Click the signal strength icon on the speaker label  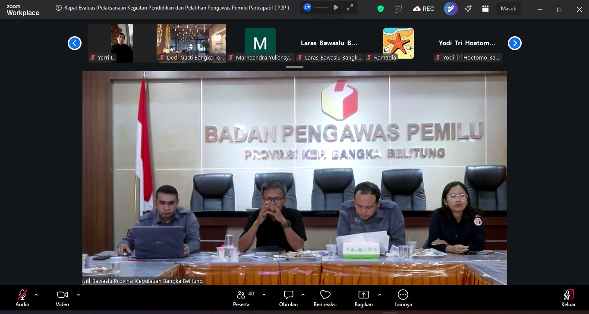[87, 281]
